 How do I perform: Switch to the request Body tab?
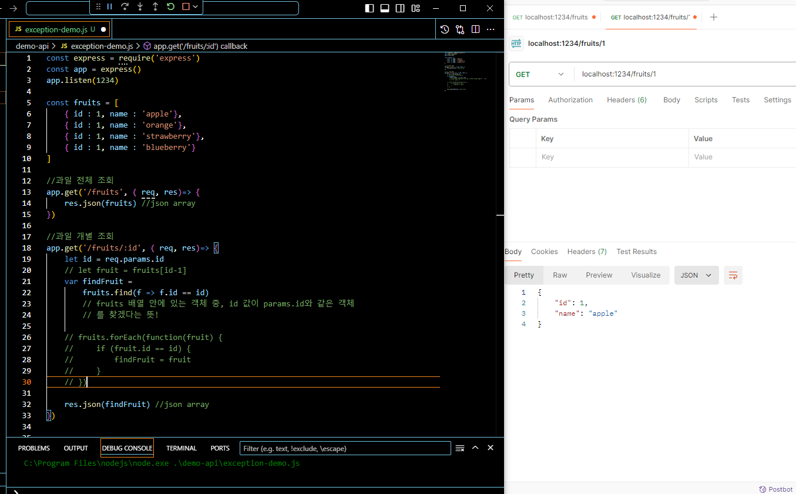coord(671,100)
